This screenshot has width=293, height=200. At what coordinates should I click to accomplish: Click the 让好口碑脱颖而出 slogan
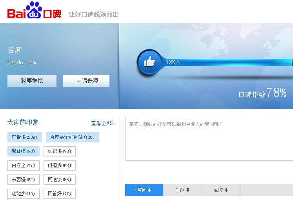tap(94, 15)
